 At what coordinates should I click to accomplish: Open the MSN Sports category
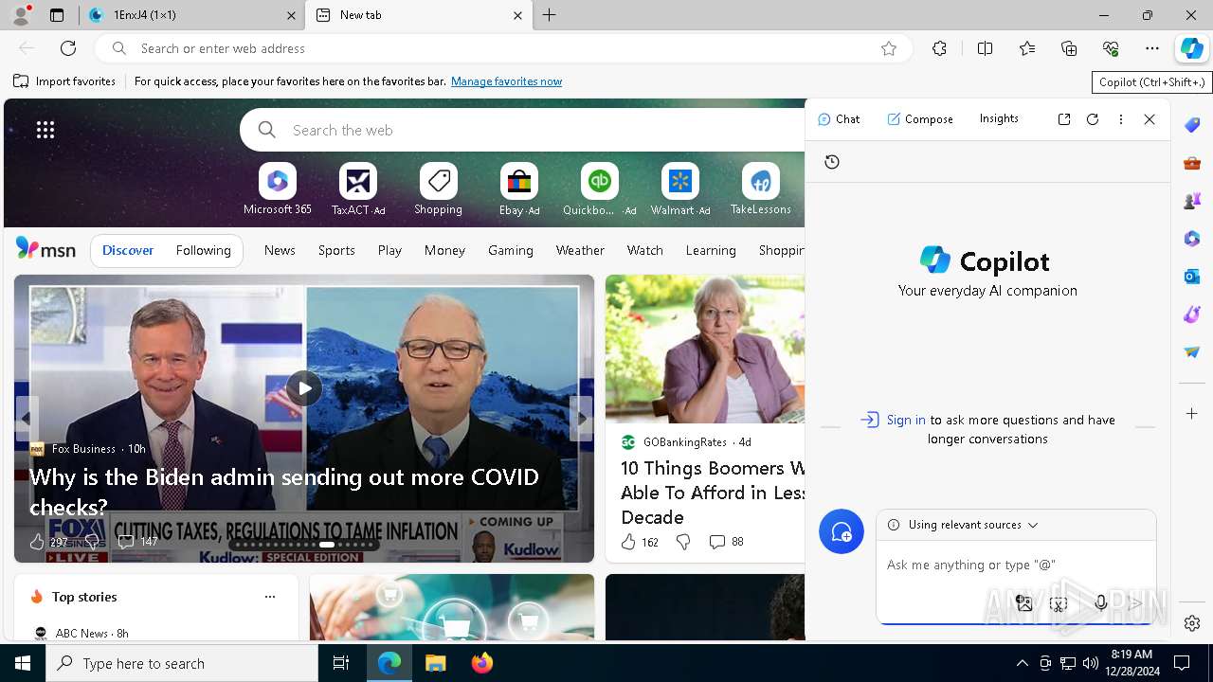(336, 250)
